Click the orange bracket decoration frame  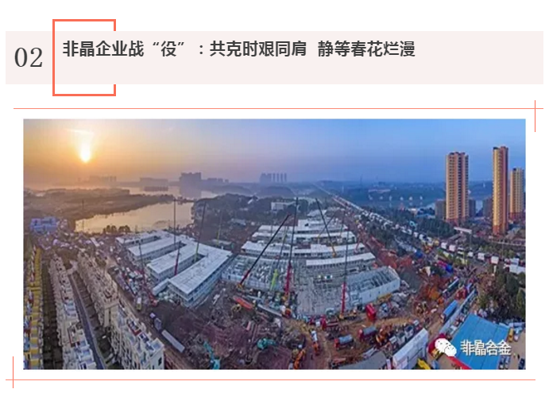[84, 57]
